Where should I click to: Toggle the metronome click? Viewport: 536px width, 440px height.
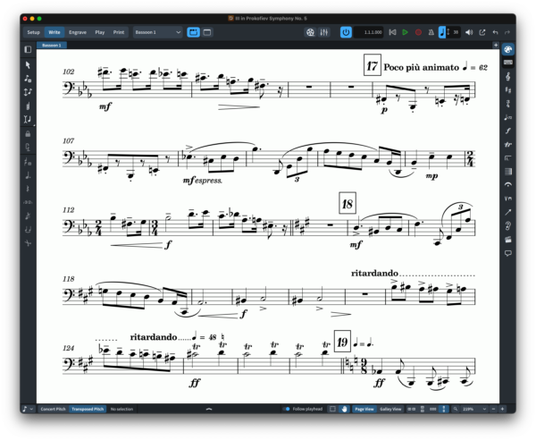pos(431,32)
